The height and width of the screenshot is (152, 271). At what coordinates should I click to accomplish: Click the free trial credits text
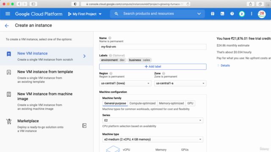pos(244,38)
